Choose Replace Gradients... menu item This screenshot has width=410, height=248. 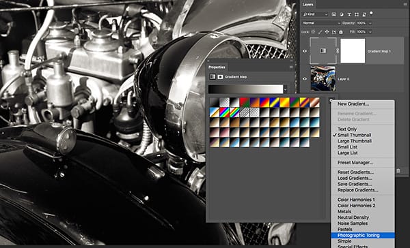click(357, 190)
